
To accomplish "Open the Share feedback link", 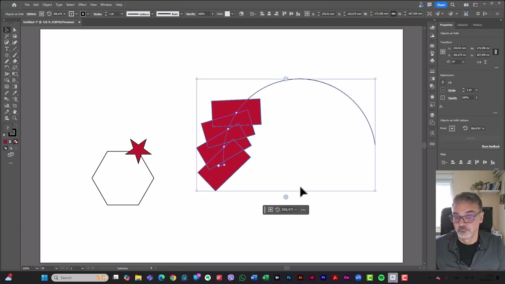I will [x=490, y=146].
